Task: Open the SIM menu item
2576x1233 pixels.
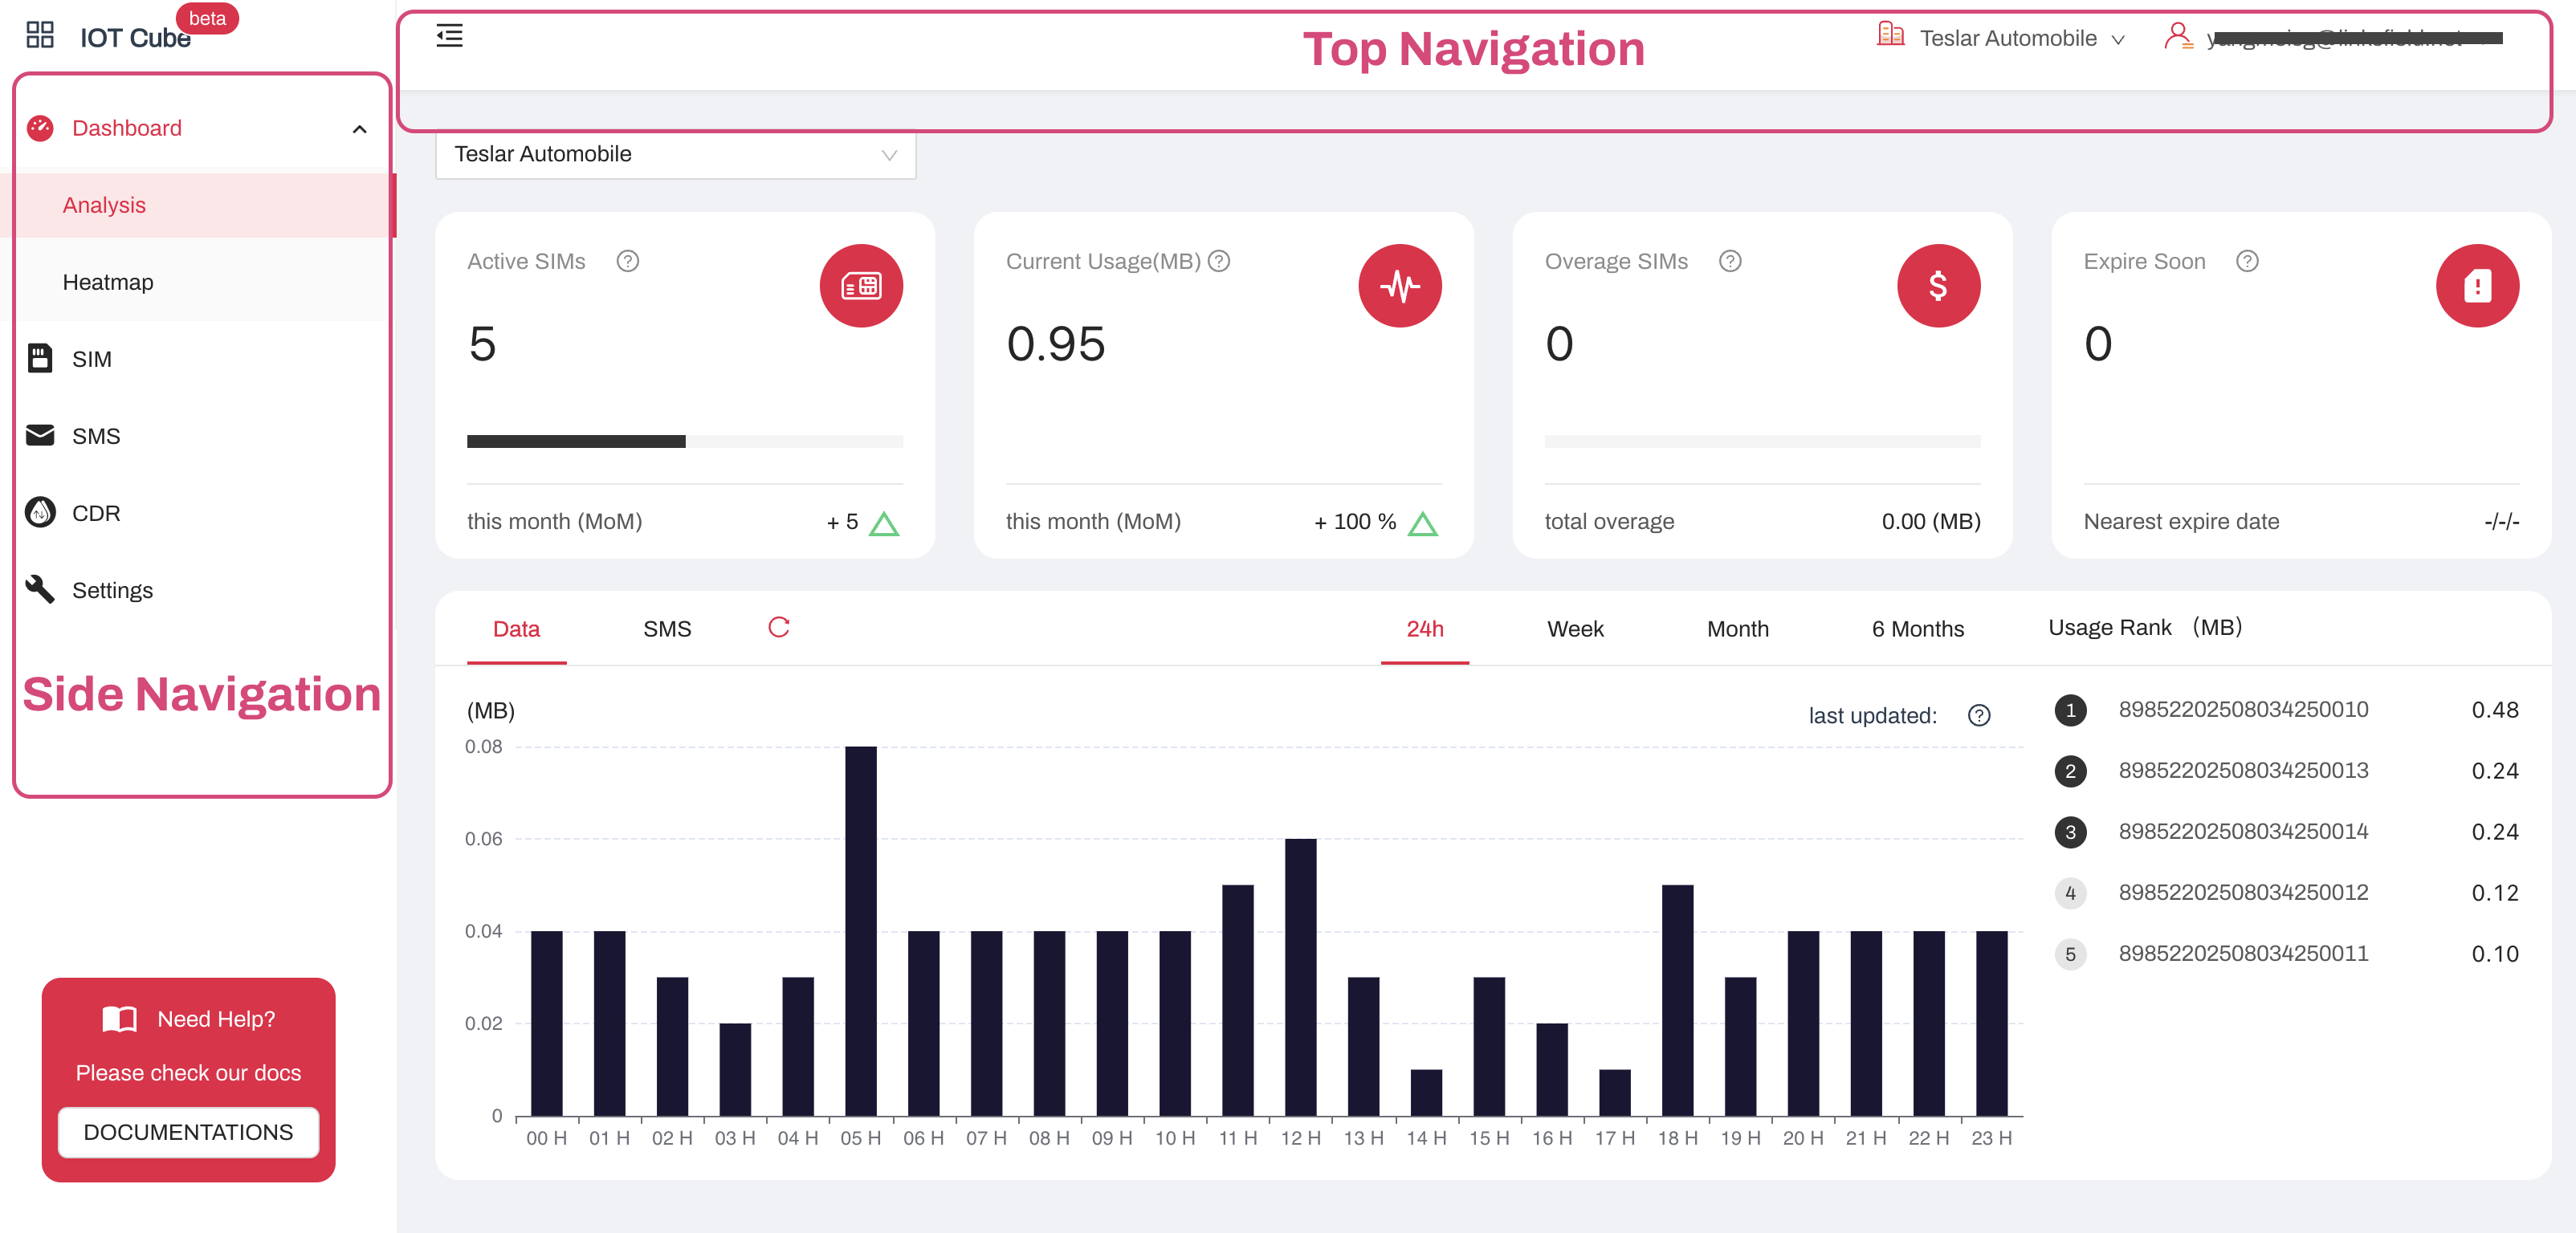Action: (198, 359)
